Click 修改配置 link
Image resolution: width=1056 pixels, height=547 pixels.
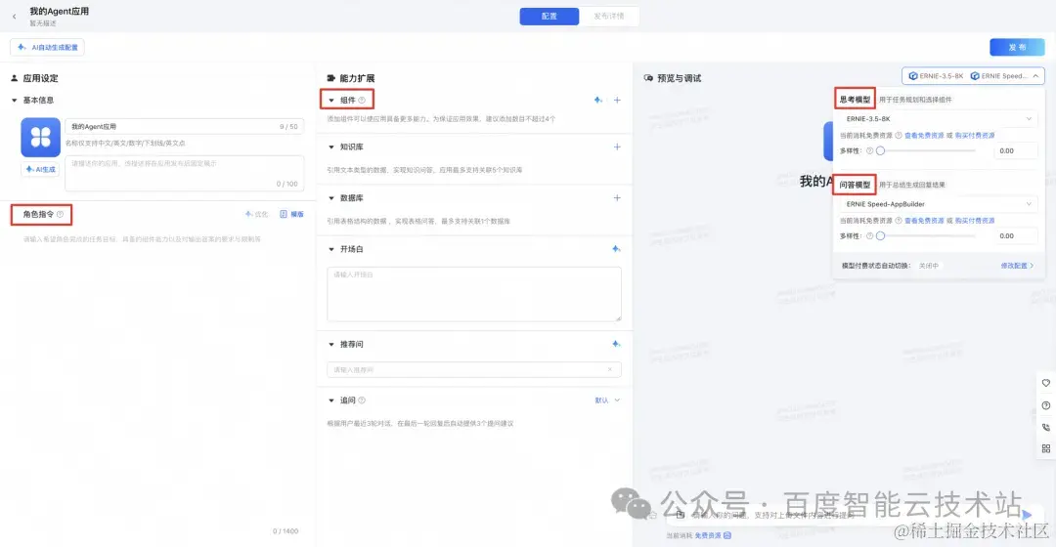point(1017,266)
